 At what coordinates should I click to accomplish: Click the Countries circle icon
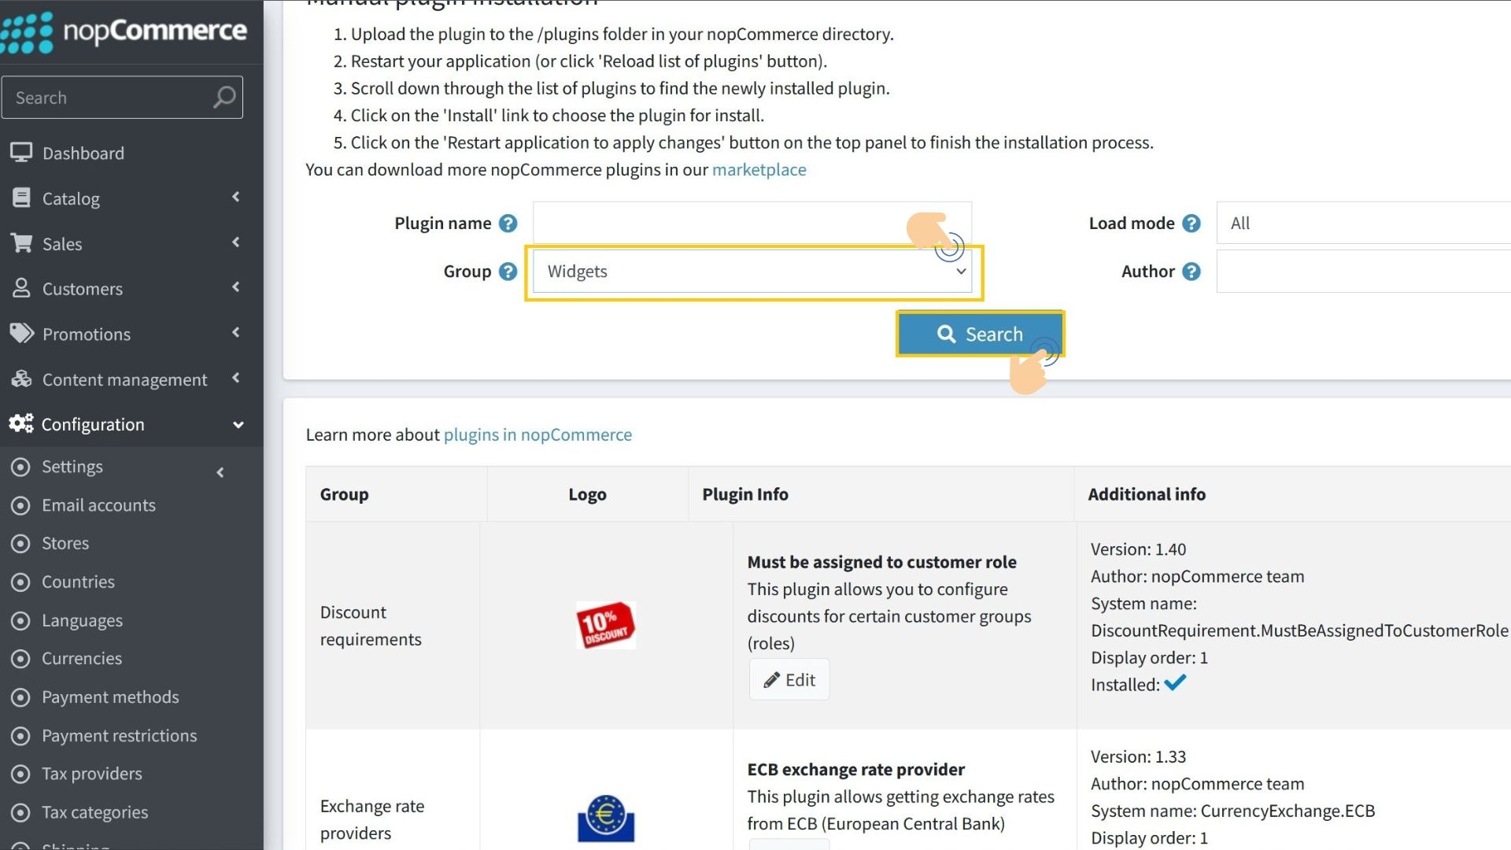point(21,582)
